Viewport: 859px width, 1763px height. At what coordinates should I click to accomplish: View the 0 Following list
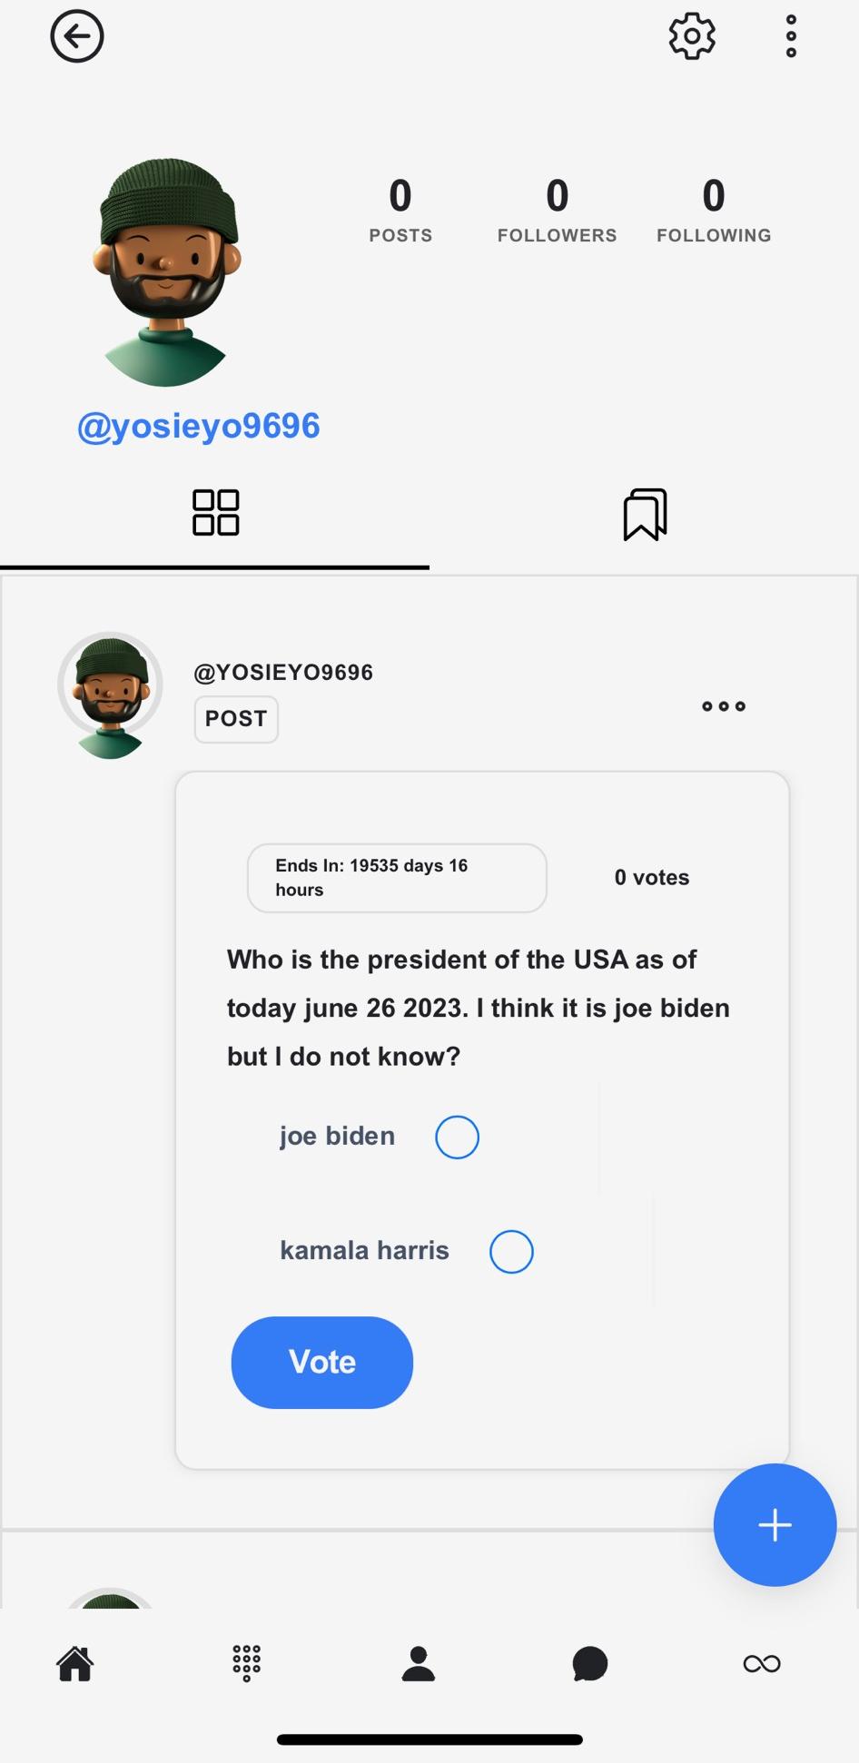click(714, 210)
